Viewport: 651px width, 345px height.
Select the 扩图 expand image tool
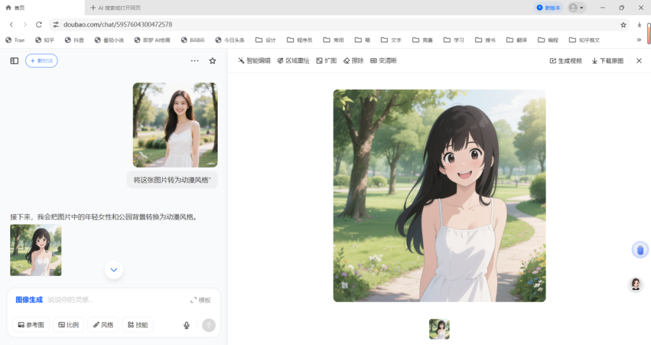click(x=326, y=61)
